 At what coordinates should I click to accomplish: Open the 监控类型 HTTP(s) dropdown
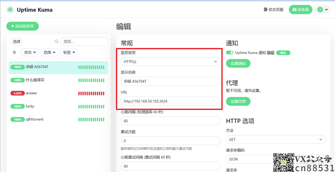(x=171, y=61)
